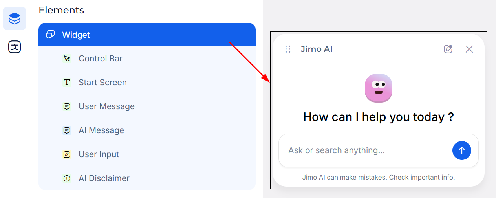Close the Jimo AI widget

469,49
